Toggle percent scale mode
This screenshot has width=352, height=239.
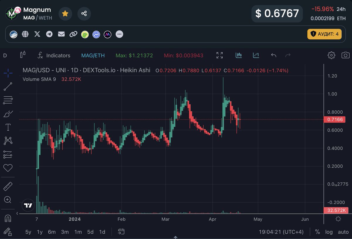coord(317,232)
